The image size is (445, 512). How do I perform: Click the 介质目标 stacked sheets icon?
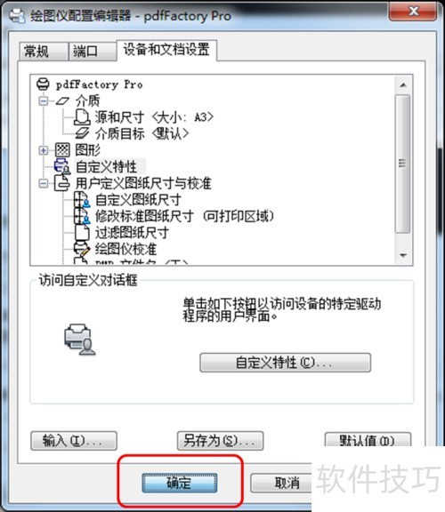(82, 133)
